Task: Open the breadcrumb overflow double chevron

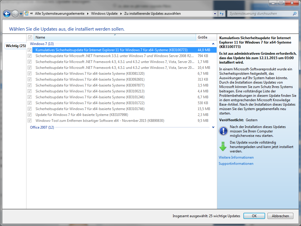Action: point(31,14)
